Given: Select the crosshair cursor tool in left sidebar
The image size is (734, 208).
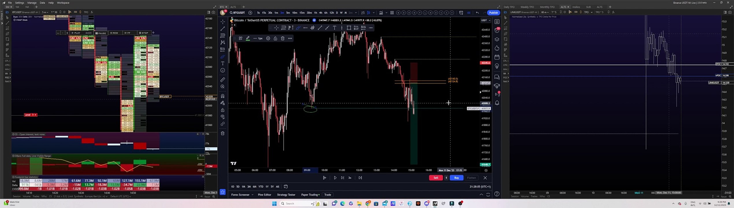Looking at the screenshot, I should tap(222, 22).
